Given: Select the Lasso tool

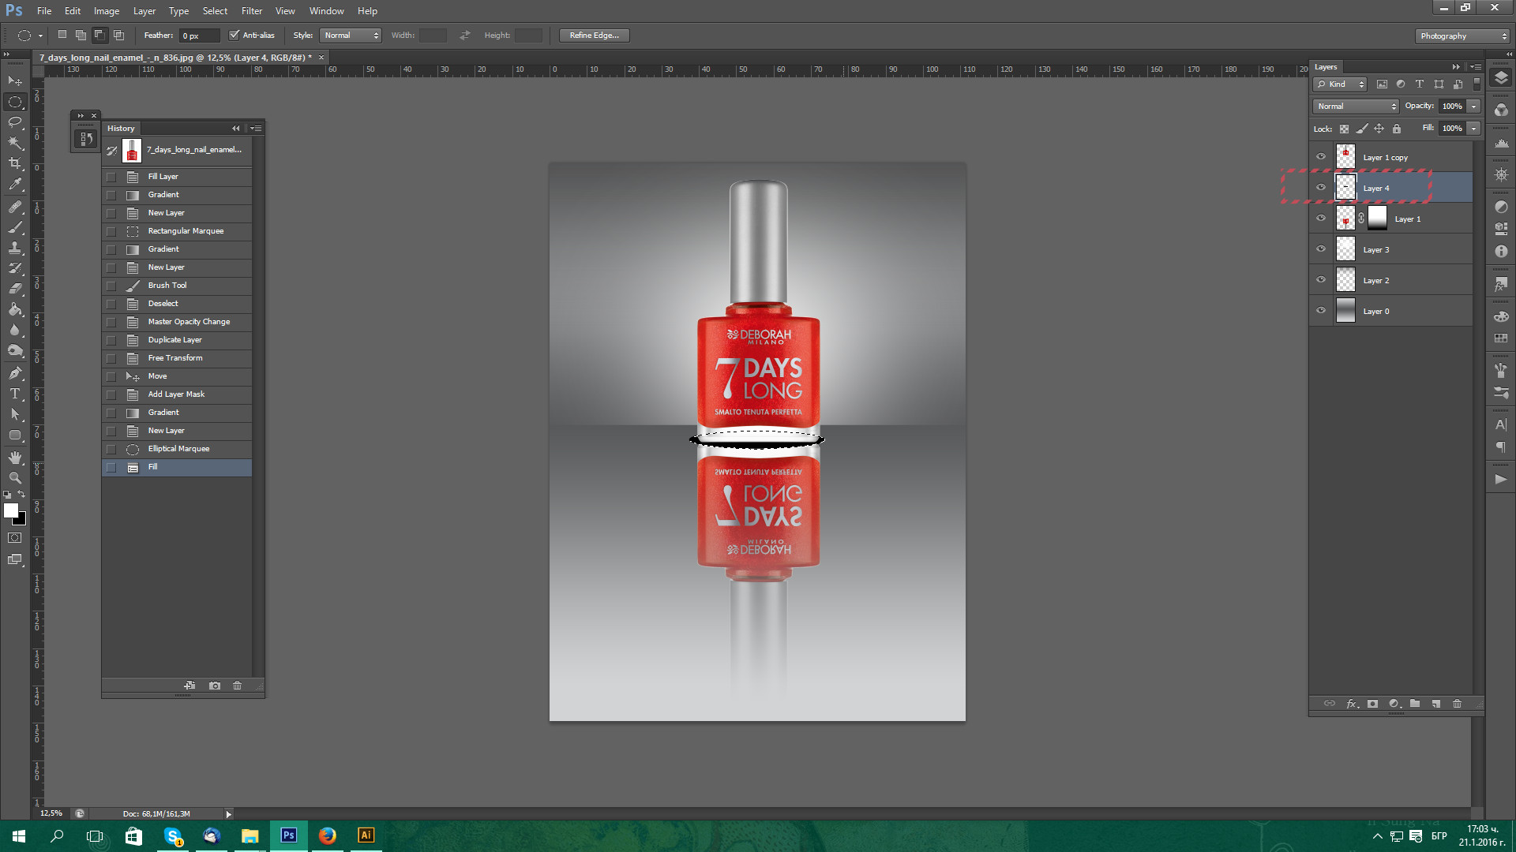Looking at the screenshot, I should click(x=15, y=122).
